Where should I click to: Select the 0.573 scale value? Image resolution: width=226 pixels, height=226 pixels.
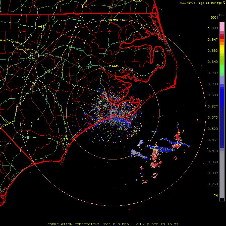pos(213,118)
